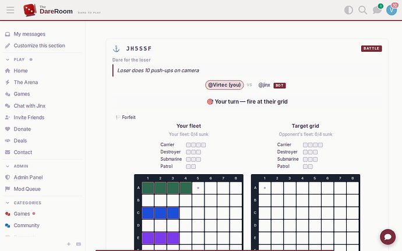Click the Forfeit button

126,117
